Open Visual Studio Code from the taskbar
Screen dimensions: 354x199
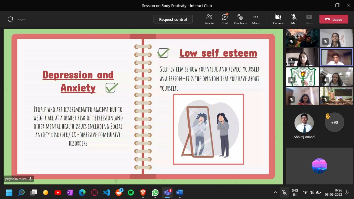point(106,192)
